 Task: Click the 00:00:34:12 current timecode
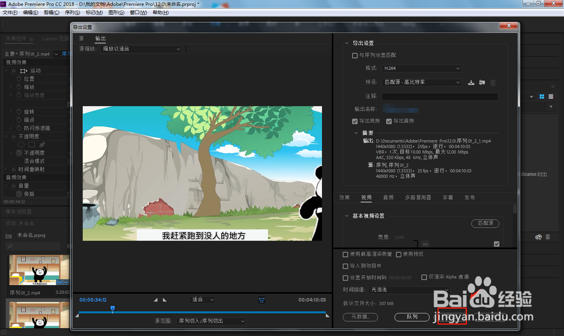click(x=93, y=300)
